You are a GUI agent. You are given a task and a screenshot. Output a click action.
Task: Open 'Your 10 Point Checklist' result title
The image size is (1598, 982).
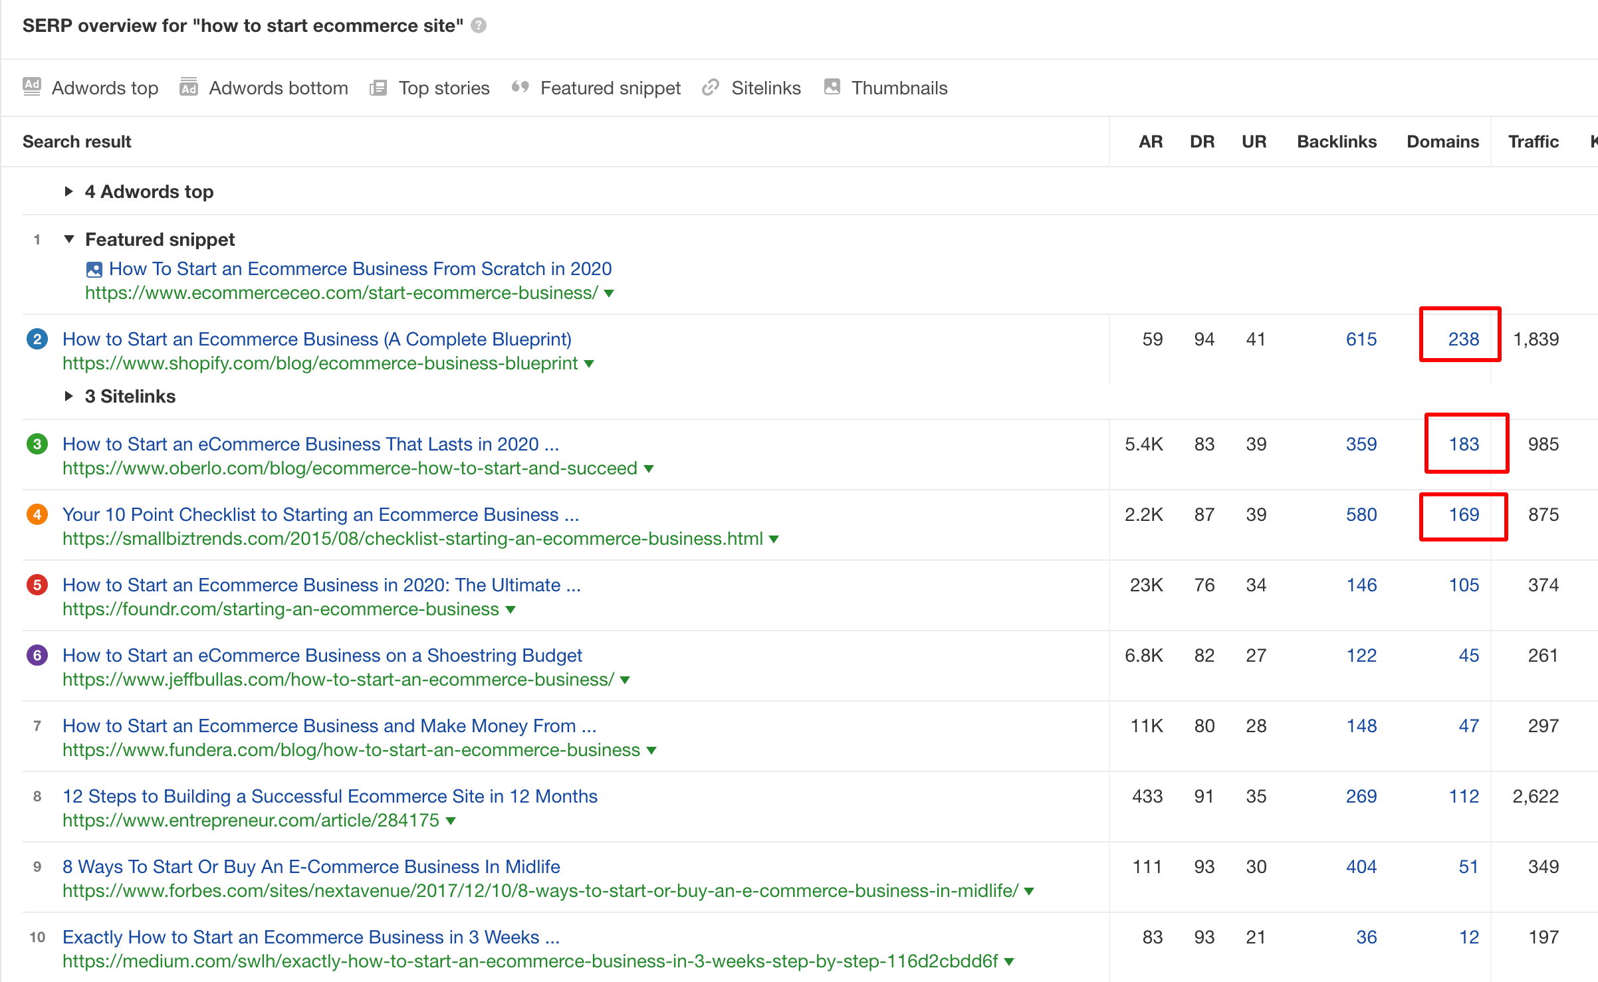321,514
